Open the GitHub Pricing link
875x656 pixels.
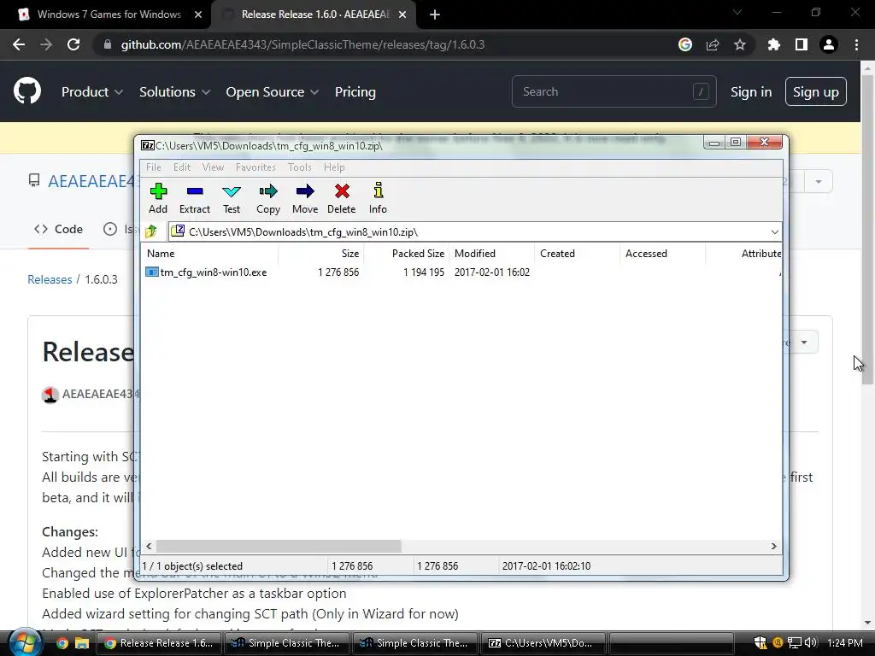[x=355, y=92]
